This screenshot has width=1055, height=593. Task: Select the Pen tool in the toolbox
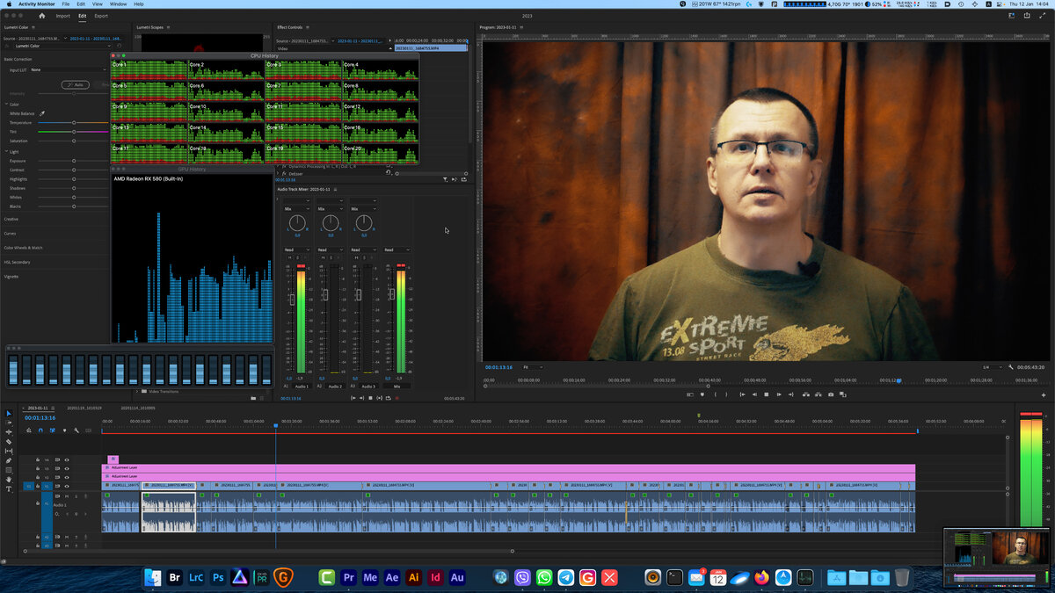(x=9, y=460)
